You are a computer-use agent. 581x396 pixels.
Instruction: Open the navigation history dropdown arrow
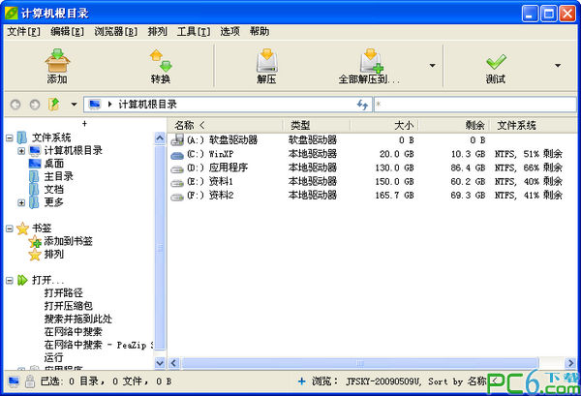[75, 105]
